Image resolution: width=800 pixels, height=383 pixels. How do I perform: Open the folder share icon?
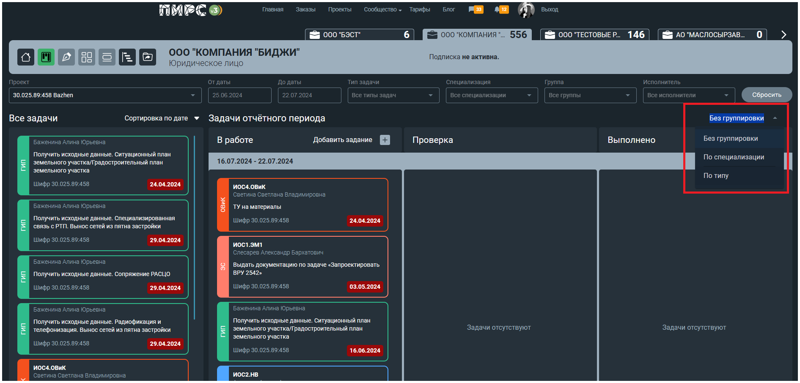148,57
